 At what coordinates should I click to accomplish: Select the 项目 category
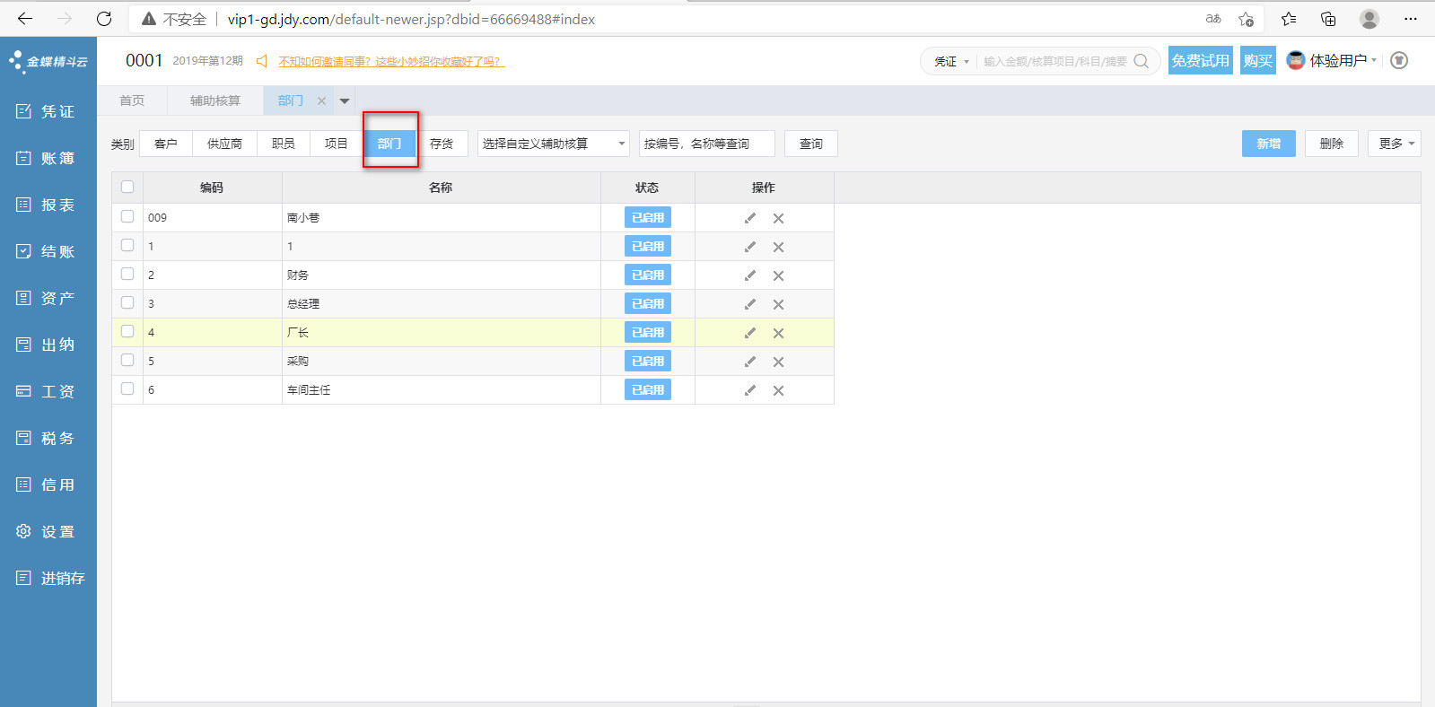pyautogui.click(x=337, y=144)
